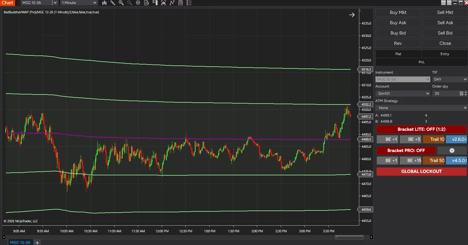Click the BE +15 button

410,161
